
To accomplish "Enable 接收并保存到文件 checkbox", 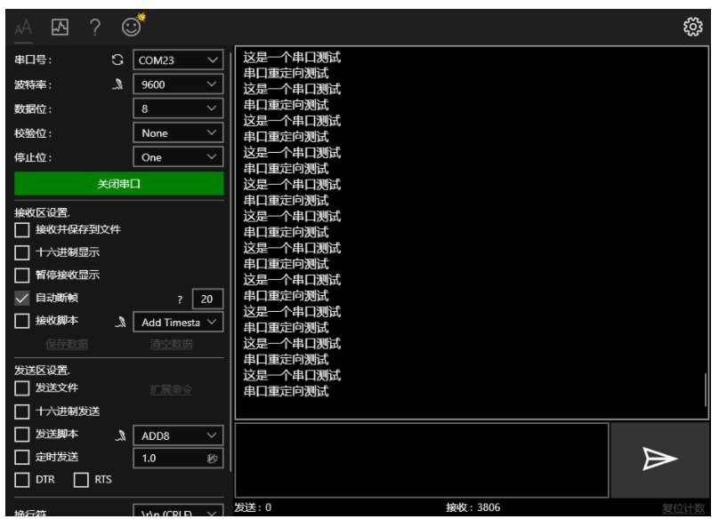I will 22,230.
